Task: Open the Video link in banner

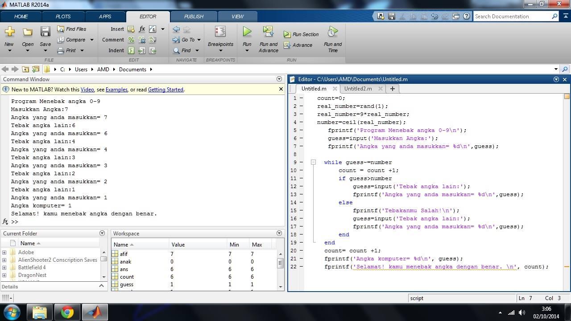Action: click(x=87, y=90)
